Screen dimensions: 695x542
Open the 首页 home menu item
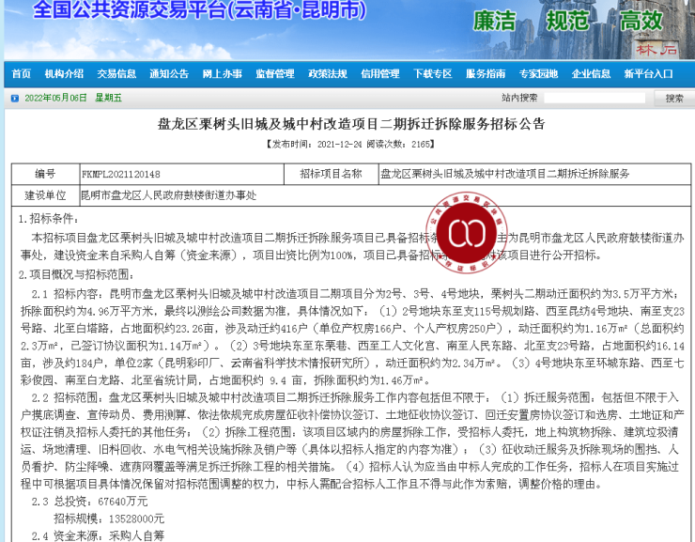(22, 74)
